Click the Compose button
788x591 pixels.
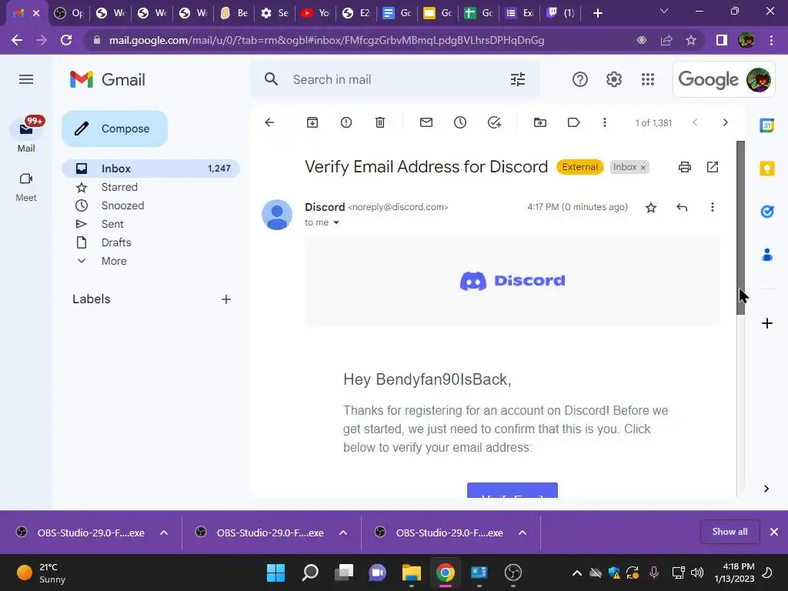point(115,129)
